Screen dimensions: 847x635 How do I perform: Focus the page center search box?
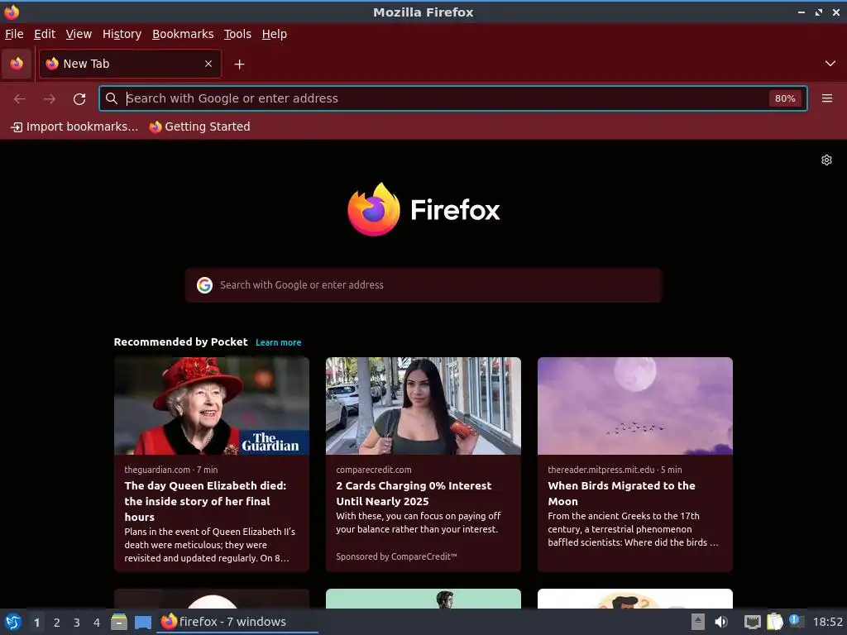click(423, 285)
